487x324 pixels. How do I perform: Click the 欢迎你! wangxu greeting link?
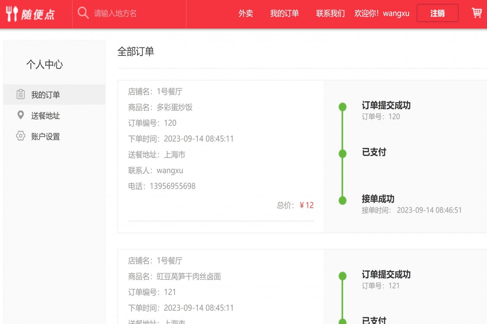[382, 13]
